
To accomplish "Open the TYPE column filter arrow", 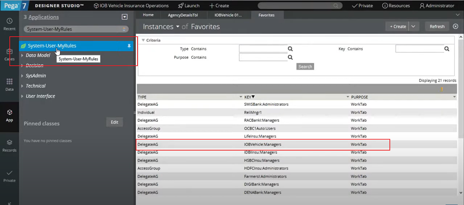I will (x=241, y=97).
